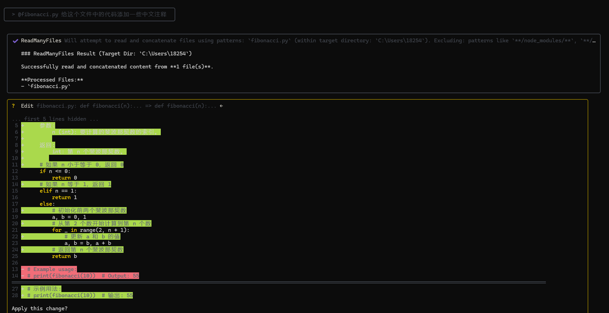The width and height of the screenshot is (609, 313).
Task: Click the left arrow after the Edit description
Action: tap(221, 106)
